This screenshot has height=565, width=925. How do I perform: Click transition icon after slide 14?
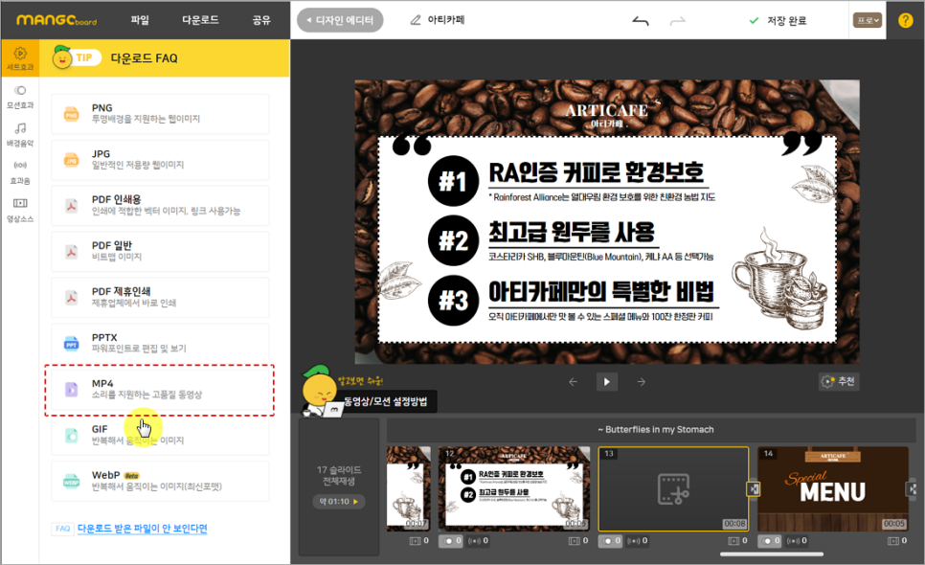coord(913,489)
